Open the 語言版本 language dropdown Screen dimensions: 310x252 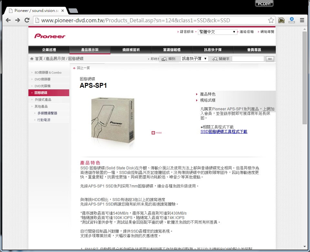click(x=217, y=32)
